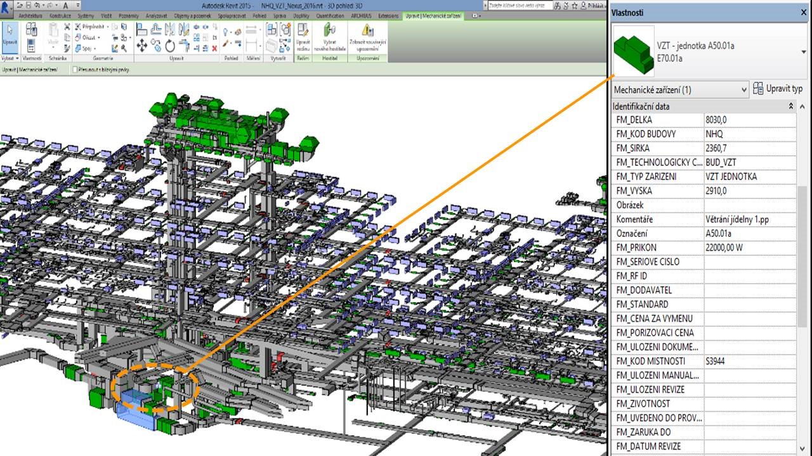
Task: Click the paintbrush override graphics icon
Action: click(226, 42)
